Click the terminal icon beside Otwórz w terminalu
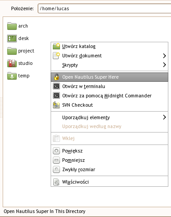 (56, 86)
